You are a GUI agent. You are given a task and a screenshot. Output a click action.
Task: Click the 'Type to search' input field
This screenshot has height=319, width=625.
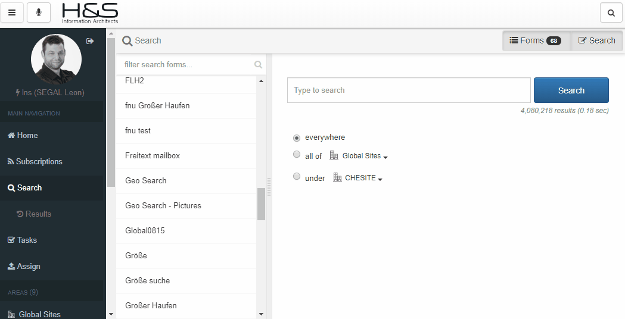coord(408,90)
